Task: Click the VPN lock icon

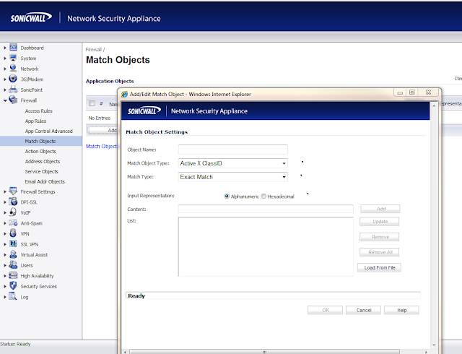Action: pos(13,233)
